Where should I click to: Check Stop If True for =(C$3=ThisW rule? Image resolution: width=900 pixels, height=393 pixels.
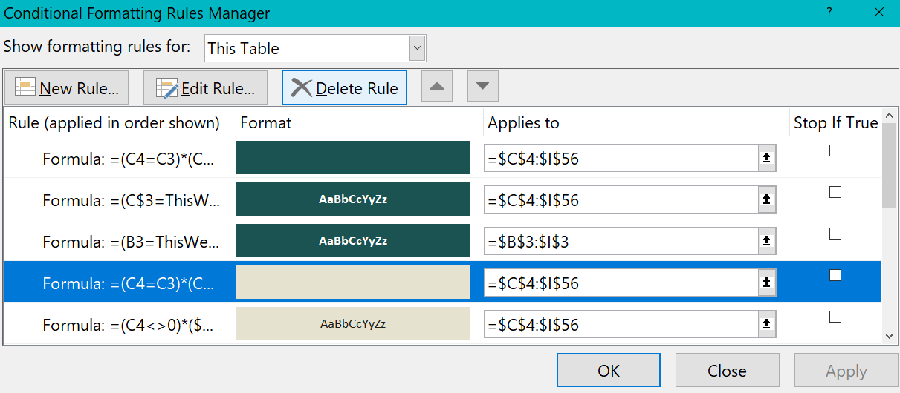point(835,192)
